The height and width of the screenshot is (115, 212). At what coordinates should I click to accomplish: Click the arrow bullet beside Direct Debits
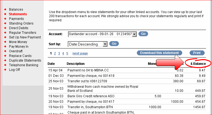tap(5, 28)
